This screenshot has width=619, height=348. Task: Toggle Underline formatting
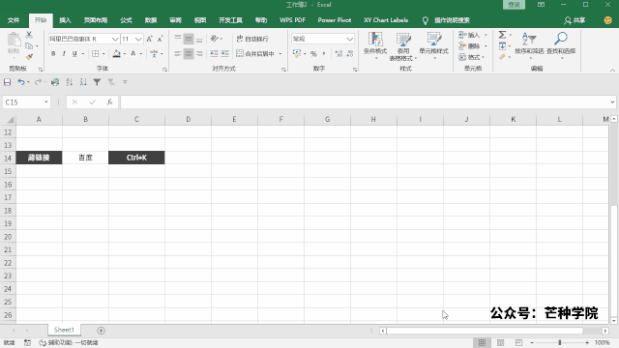(74, 54)
